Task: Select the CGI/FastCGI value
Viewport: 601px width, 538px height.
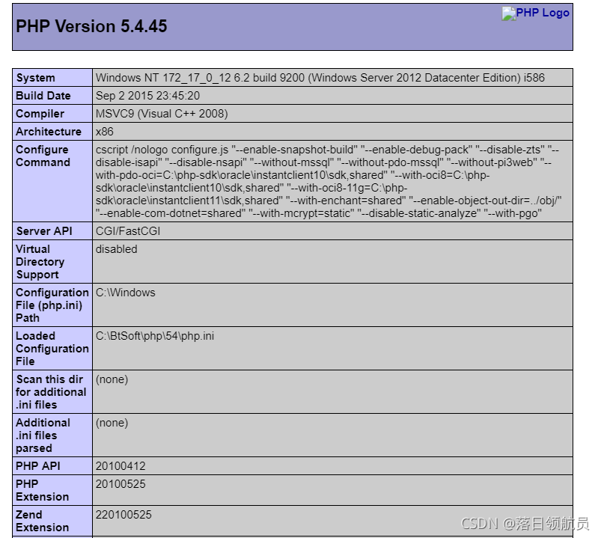Action: pyautogui.click(x=128, y=231)
